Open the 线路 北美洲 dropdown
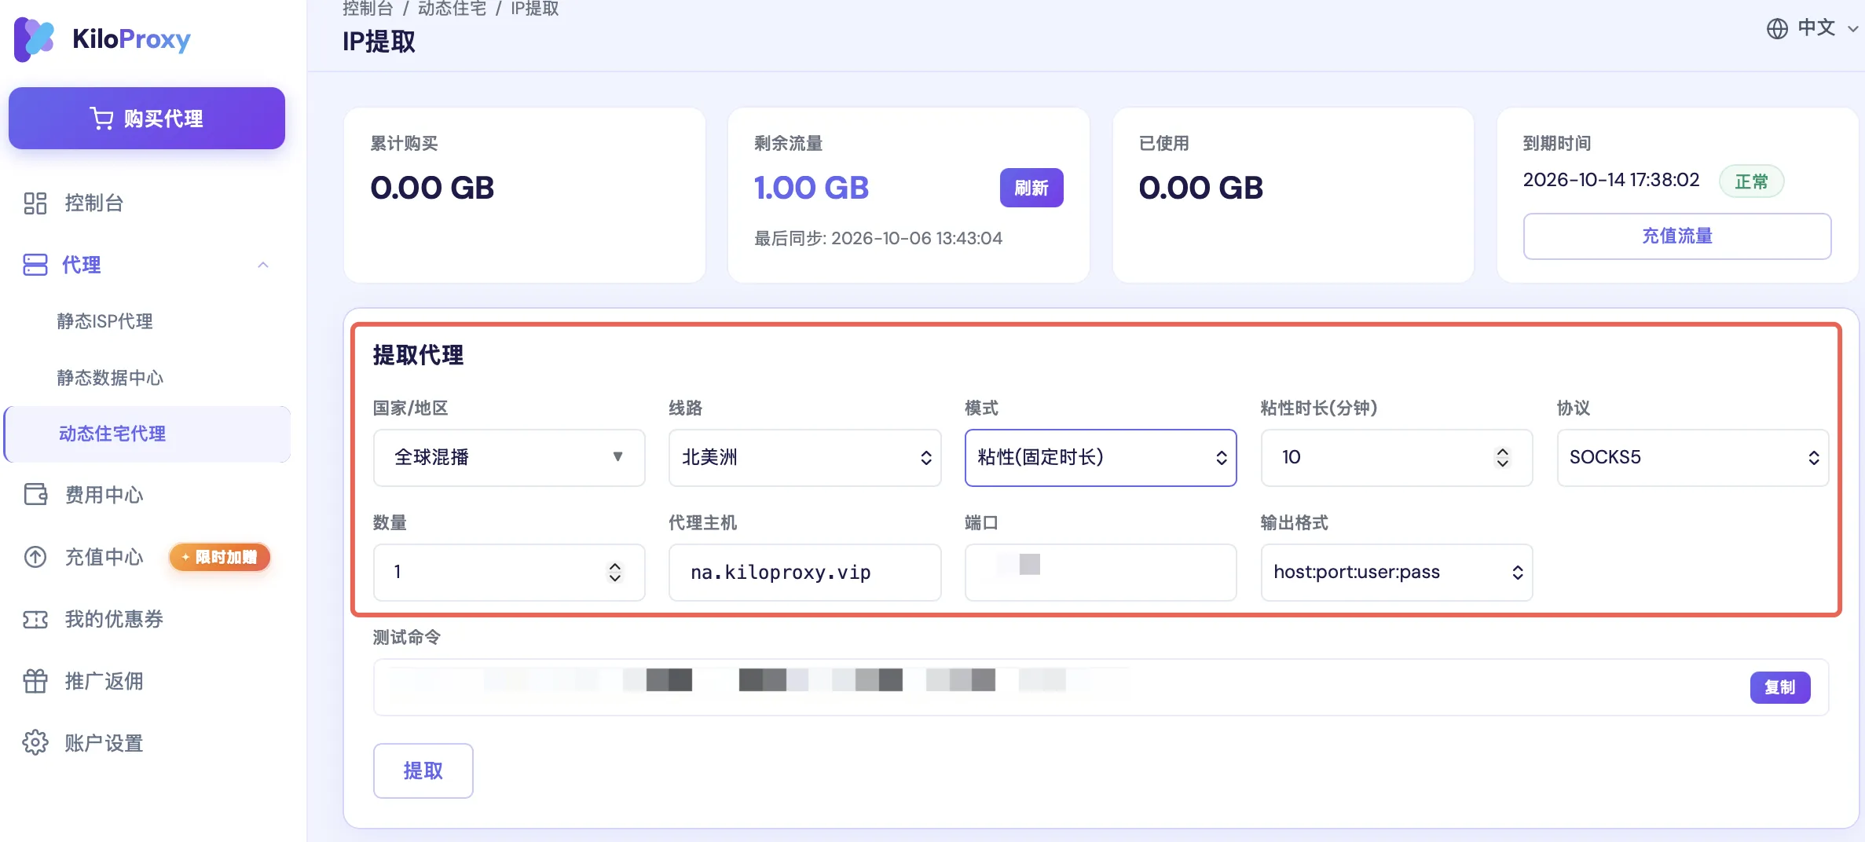The image size is (1865, 842). tap(804, 458)
